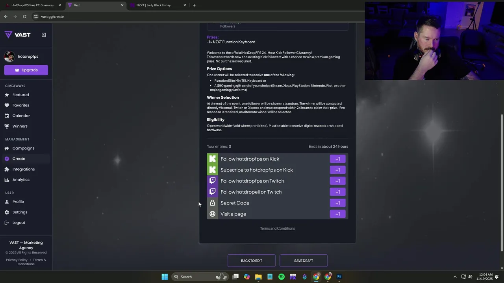Image resolution: width=504 pixels, height=283 pixels.
Task: Open Photoshop from the taskbar
Action: pyautogui.click(x=339, y=277)
